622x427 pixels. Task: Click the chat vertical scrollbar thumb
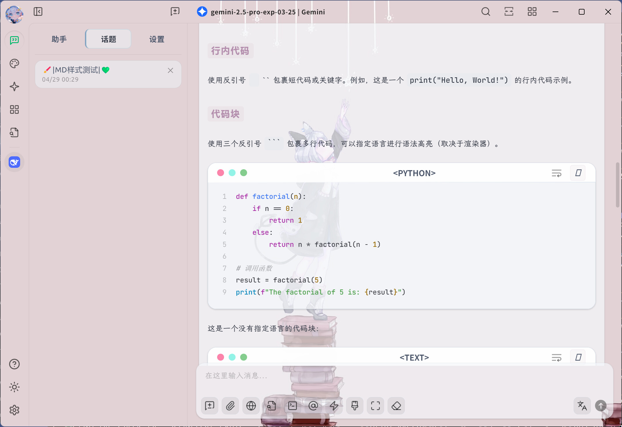pyautogui.click(x=617, y=185)
